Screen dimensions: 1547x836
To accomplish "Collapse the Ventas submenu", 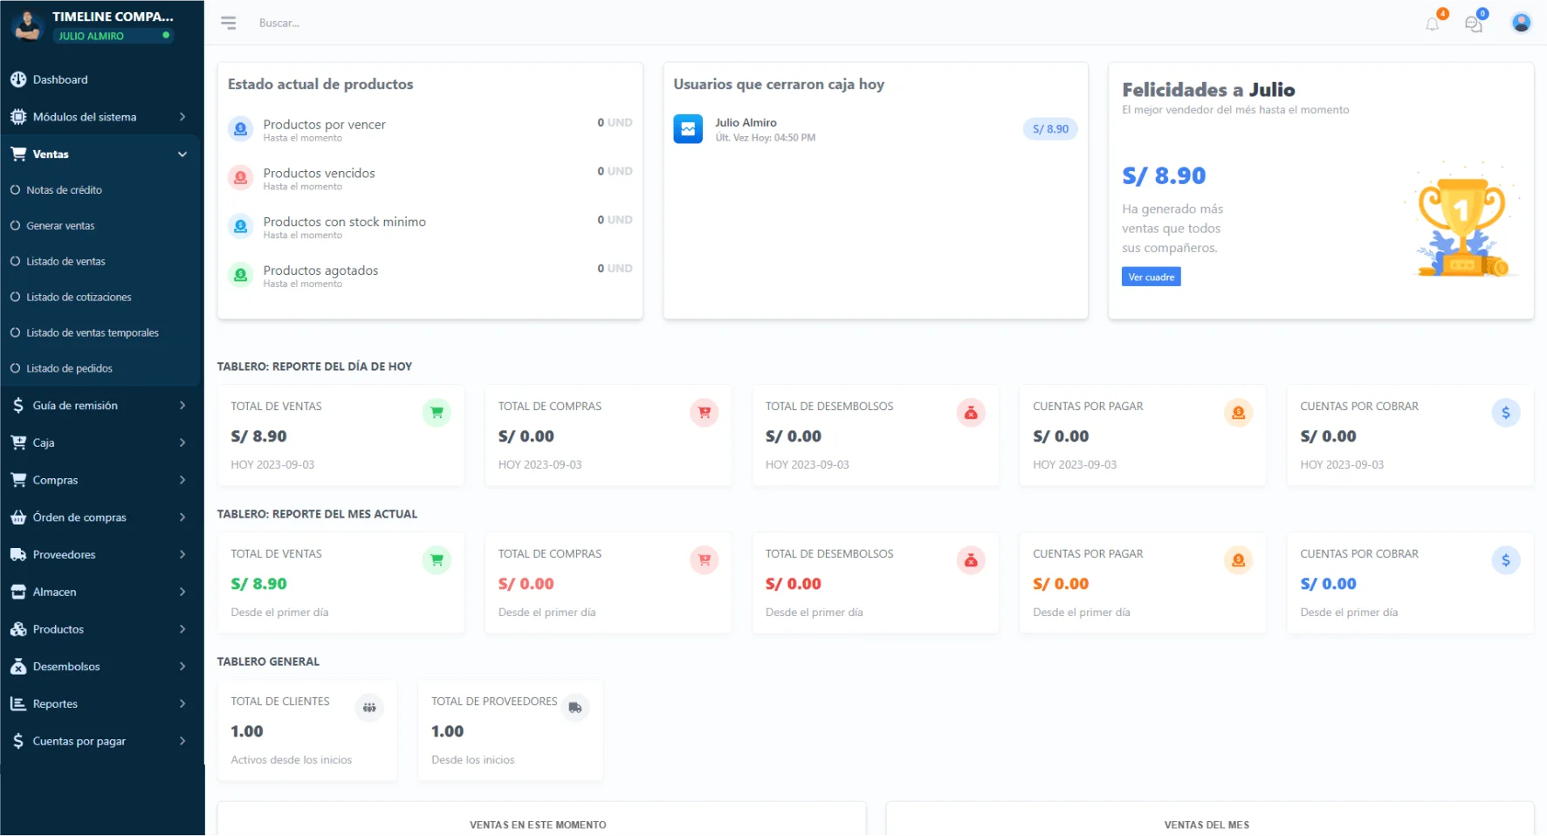I will [x=102, y=154].
